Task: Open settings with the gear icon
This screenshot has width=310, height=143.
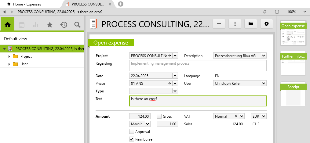Action: pos(267,24)
